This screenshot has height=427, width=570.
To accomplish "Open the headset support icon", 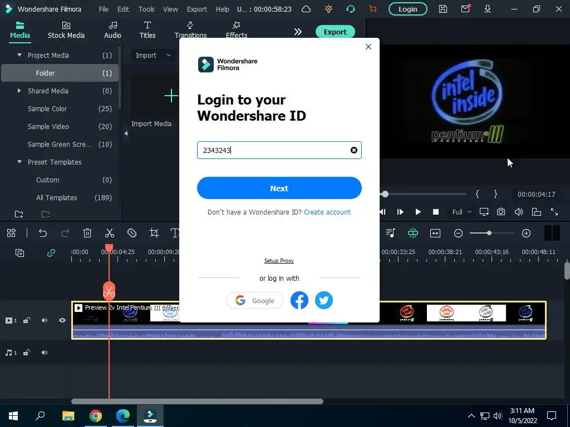I will 351,9.
